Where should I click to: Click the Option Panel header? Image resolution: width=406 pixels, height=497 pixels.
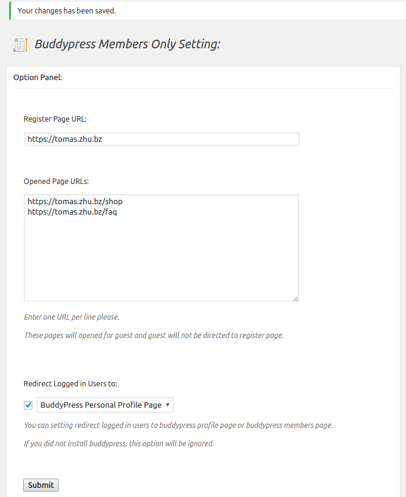[x=38, y=78]
